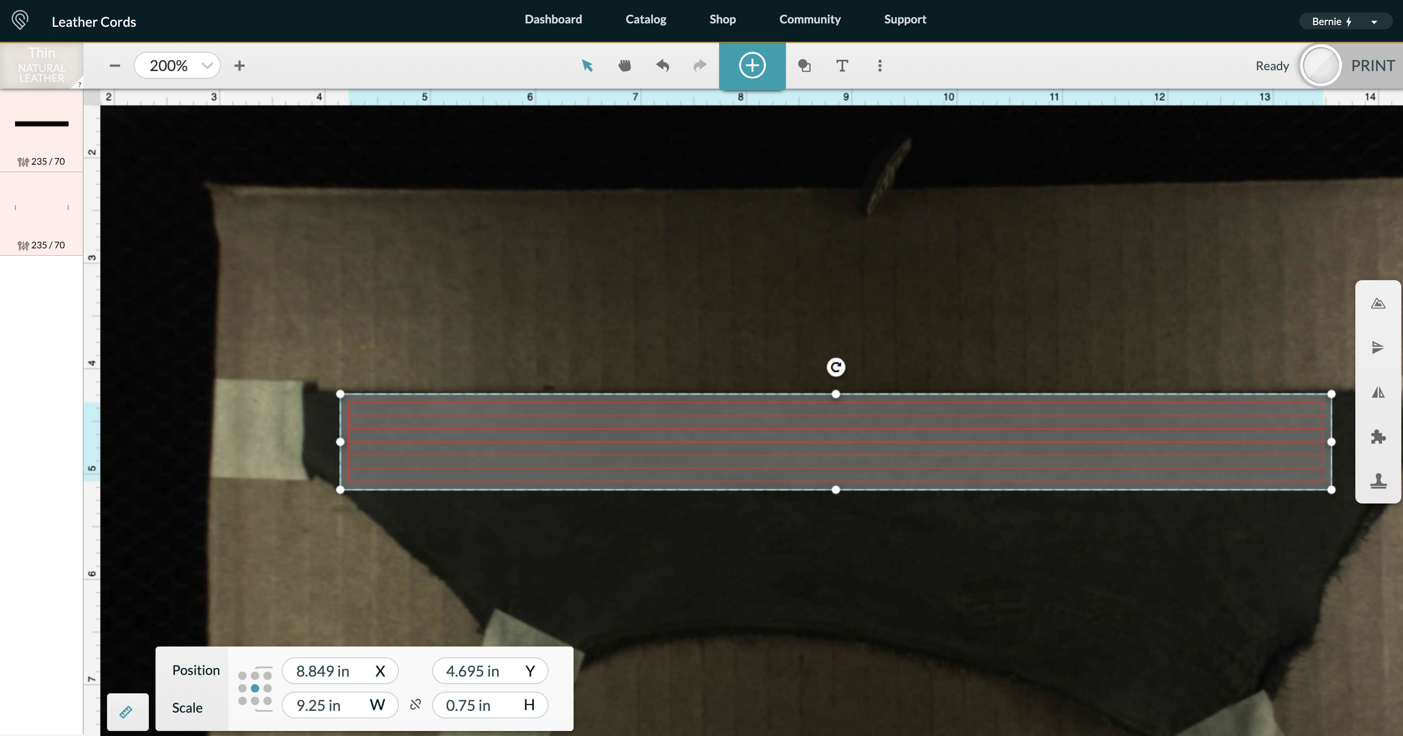This screenshot has width=1403, height=736.
Task: Click the stamp icon in right panel
Action: coord(1378,481)
